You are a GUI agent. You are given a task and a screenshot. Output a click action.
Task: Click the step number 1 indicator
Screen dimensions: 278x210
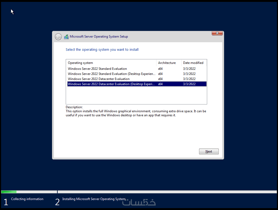(6, 202)
